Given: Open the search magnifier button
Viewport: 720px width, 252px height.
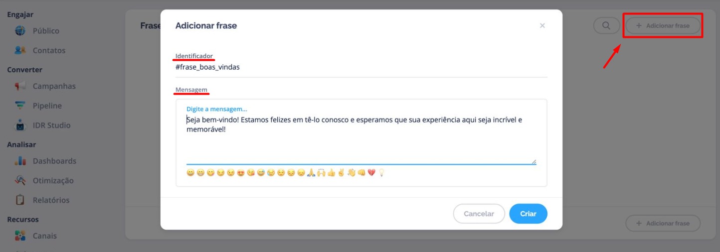Looking at the screenshot, I should [606, 26].
